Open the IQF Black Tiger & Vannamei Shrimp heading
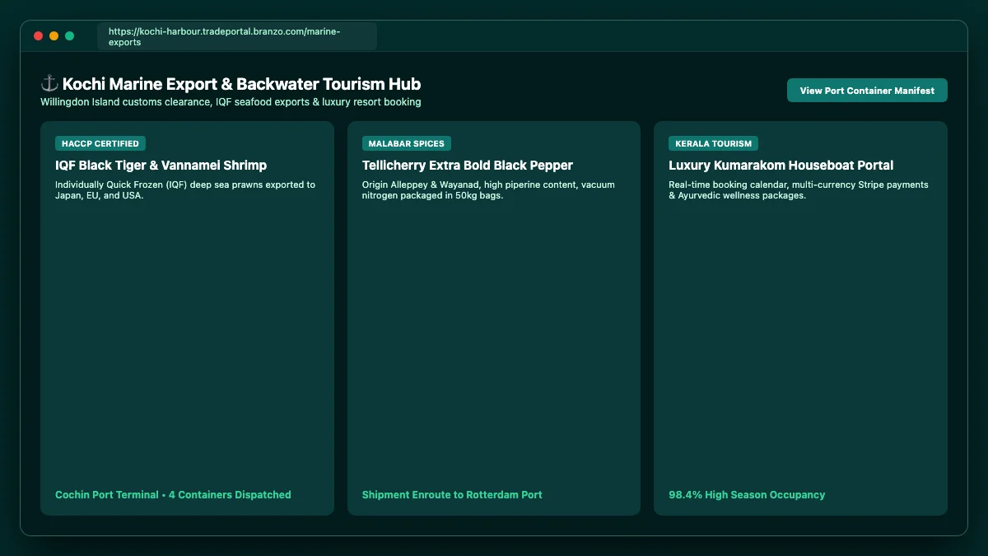Viewport: 988px width, 556px height. click(x=161, y=166)
